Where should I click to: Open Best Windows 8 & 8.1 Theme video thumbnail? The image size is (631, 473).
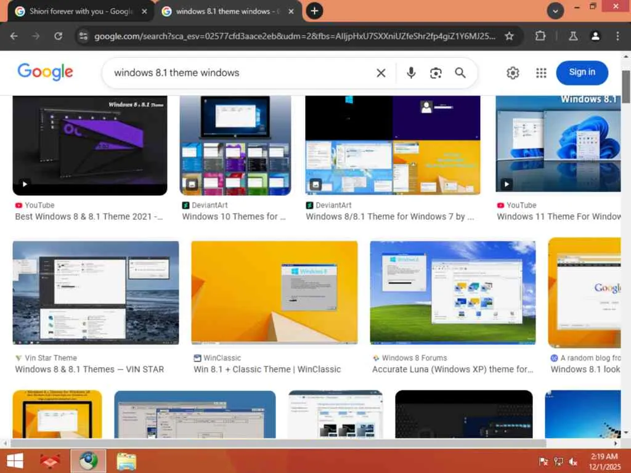(x=90, y=145)
